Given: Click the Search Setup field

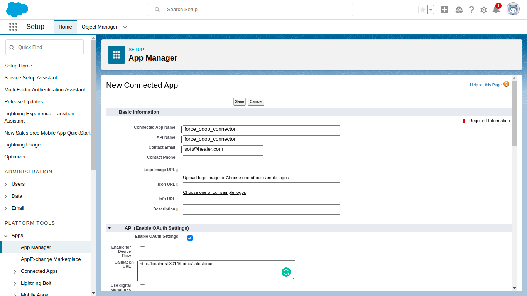Looking at the screenshot, I should (250, 10).
